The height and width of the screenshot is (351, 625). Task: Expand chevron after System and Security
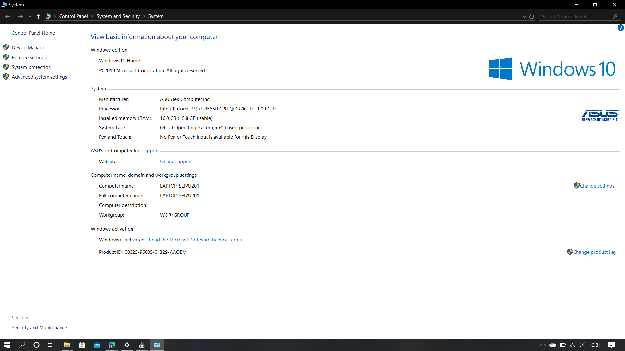point(144,16)
